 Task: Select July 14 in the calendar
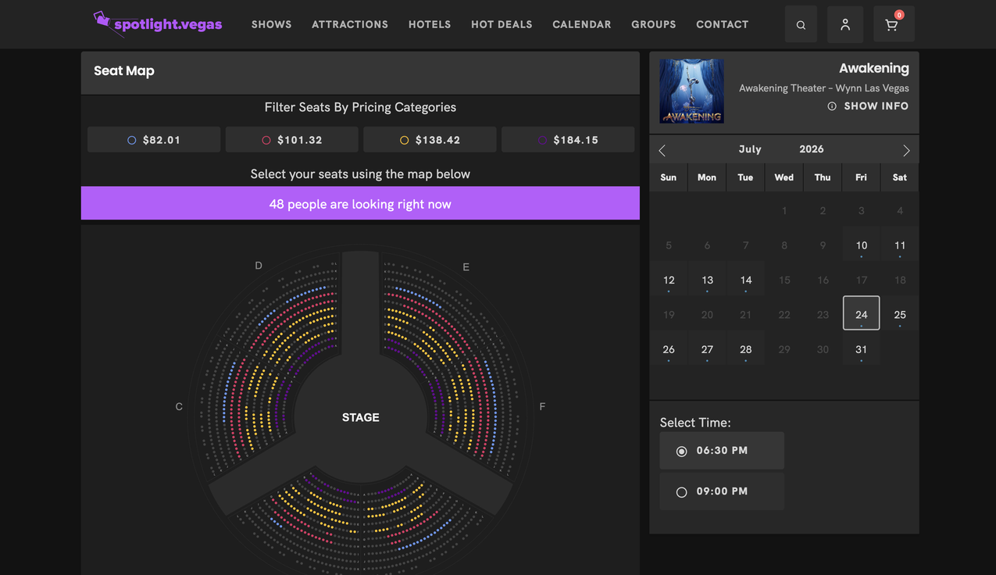pyautogui.click(x=746, y=280)
